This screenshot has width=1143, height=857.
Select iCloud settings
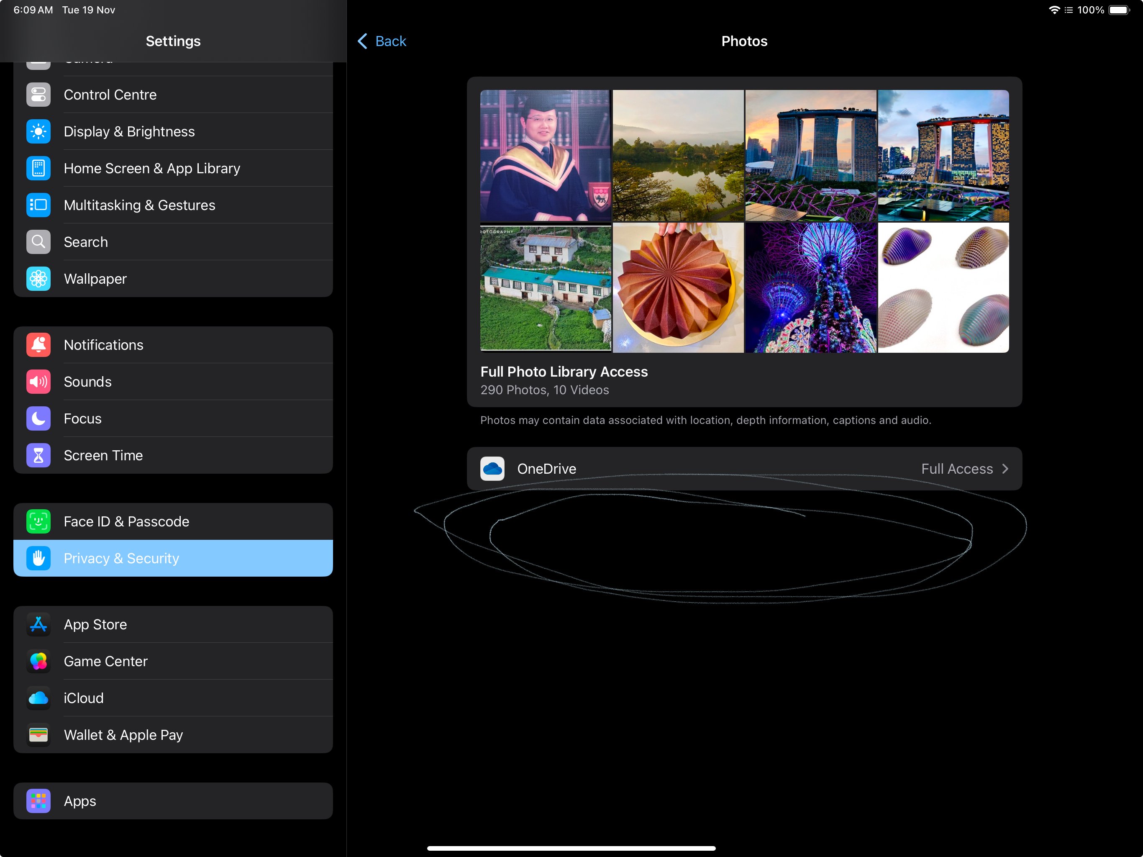(x=173, y=698)
